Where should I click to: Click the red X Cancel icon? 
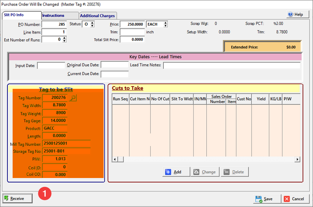[287, 199]
